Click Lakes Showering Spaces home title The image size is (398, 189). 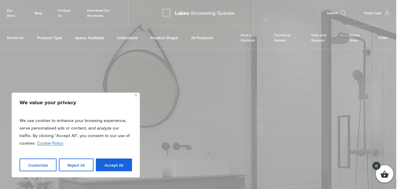pos(205,13)
